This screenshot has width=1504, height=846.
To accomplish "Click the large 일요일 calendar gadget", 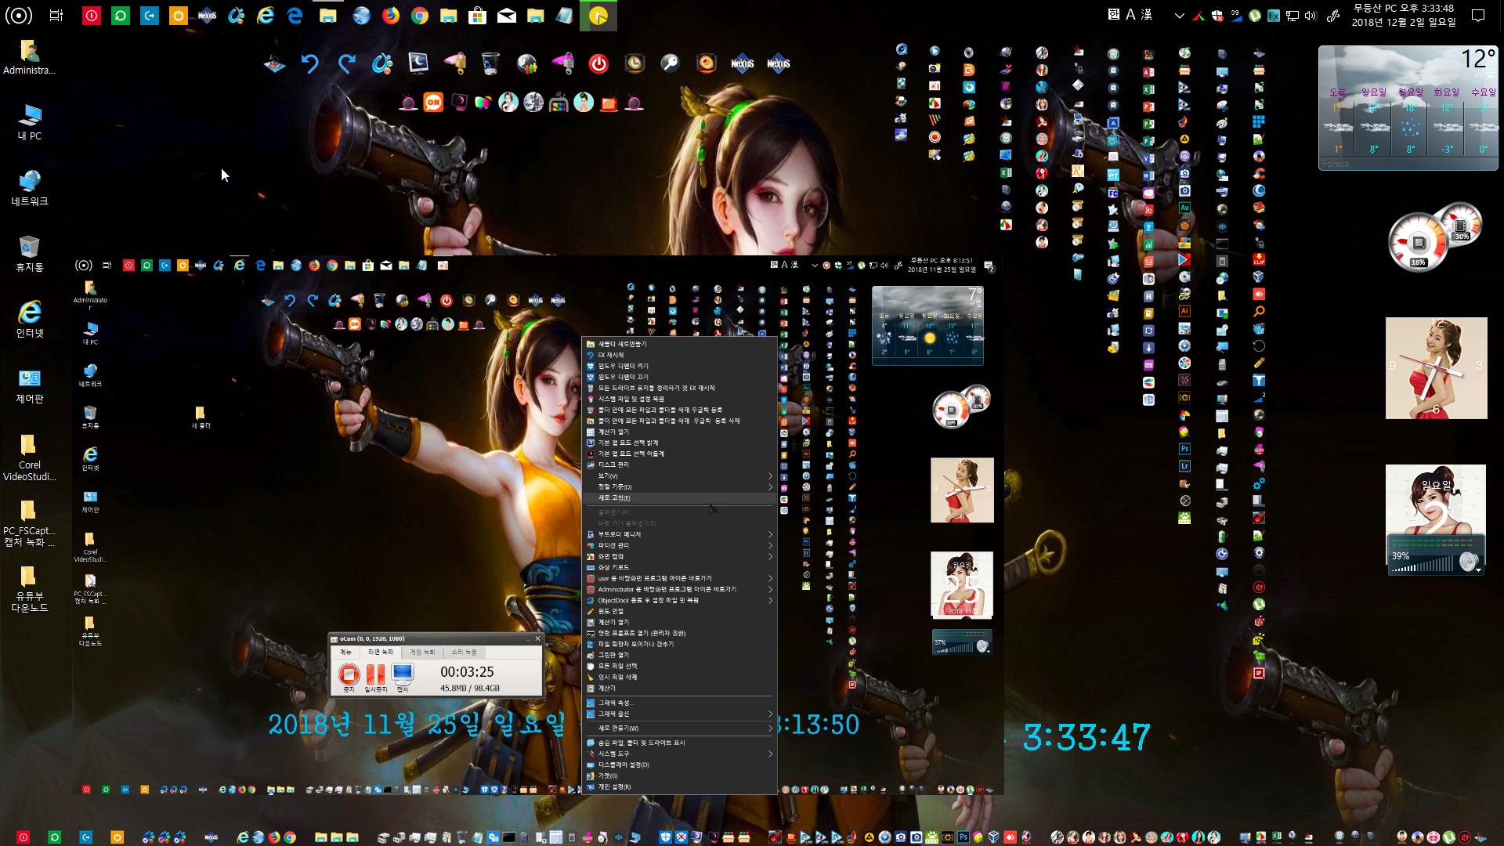I will (1436, 500).
